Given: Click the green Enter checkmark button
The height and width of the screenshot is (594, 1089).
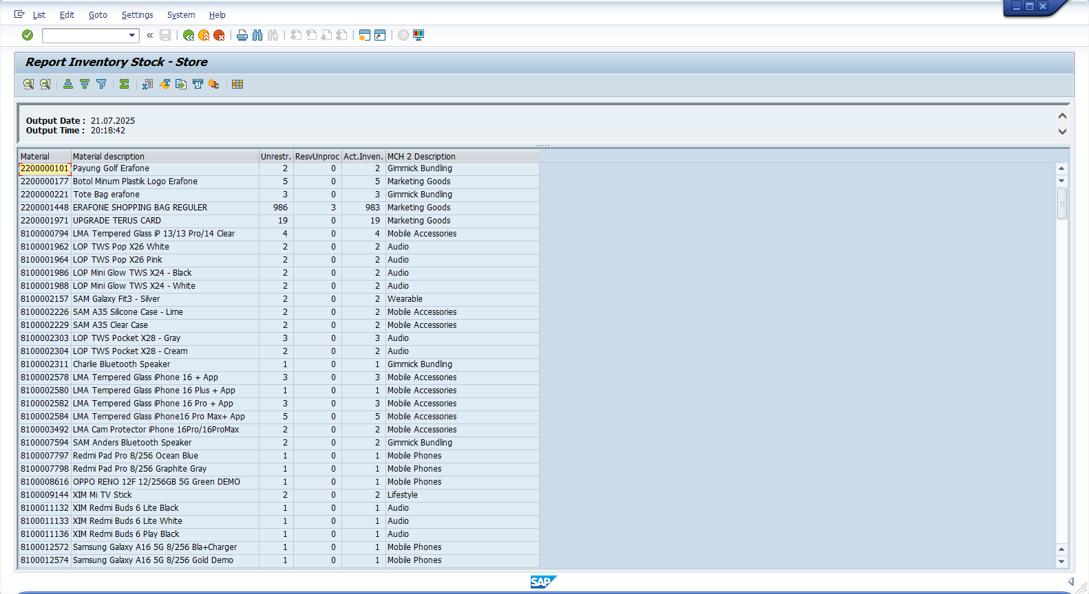Looking at the screenshot, I should [28, 35].
